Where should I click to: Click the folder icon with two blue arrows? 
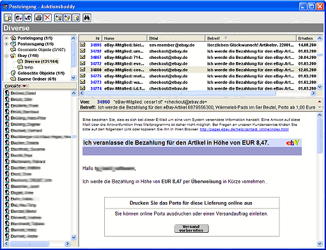point(58,18)
